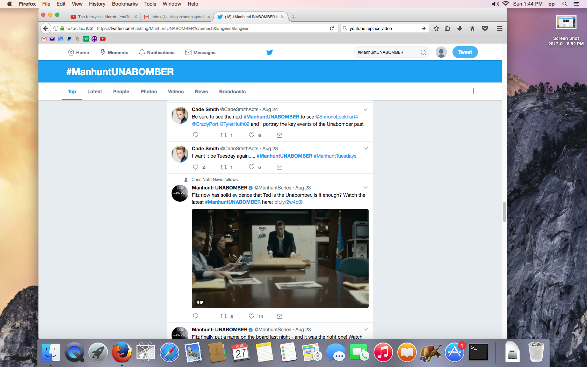The width and height of the screenshot is (587, 367).
Task: Click the page vertical scrollbar thumb
Action: click(x=504, y=212)
